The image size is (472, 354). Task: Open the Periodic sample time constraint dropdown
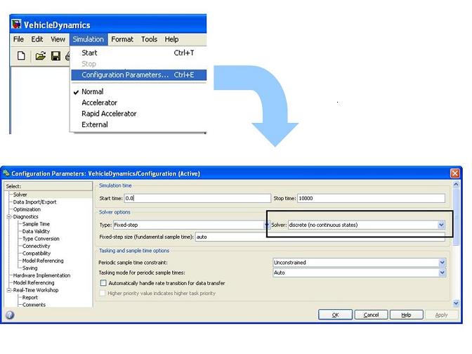click(442, 263)
